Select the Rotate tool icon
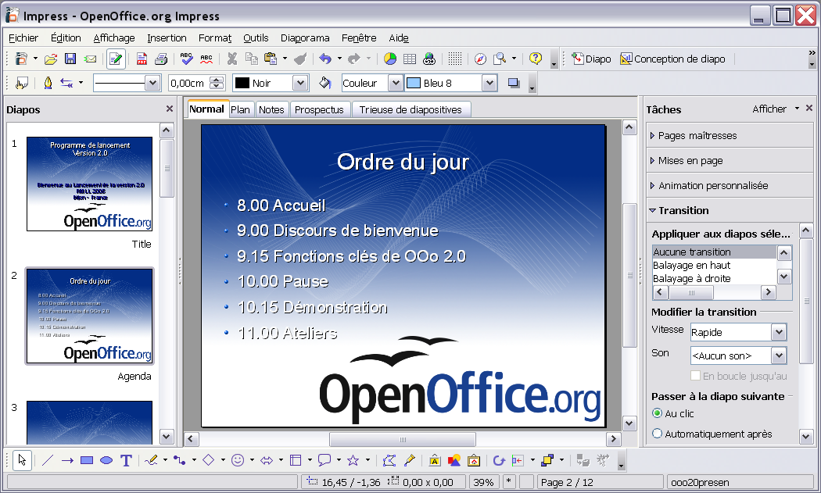The width and height of the screenshot is (821, 493). point(499,460)
